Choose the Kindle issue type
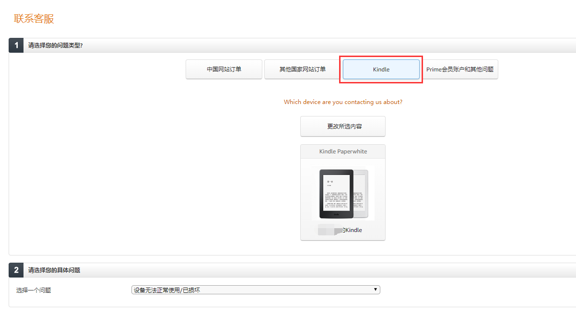 pos(381,70)
